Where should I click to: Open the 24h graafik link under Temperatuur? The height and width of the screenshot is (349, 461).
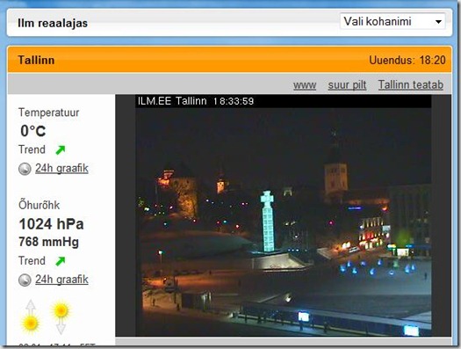(61, 168)
